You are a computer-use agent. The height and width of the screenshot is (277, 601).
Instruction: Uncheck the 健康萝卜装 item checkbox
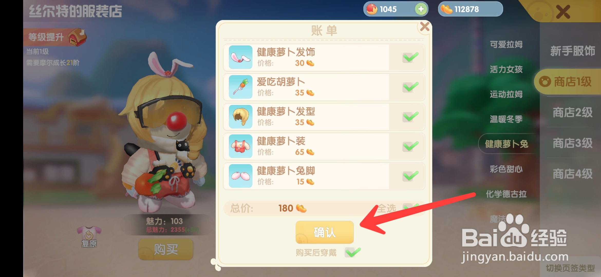click(x=410, y=146)
